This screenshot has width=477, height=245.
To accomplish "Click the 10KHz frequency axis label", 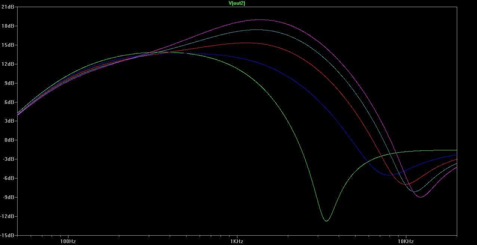I will click(x=406, y=242).
